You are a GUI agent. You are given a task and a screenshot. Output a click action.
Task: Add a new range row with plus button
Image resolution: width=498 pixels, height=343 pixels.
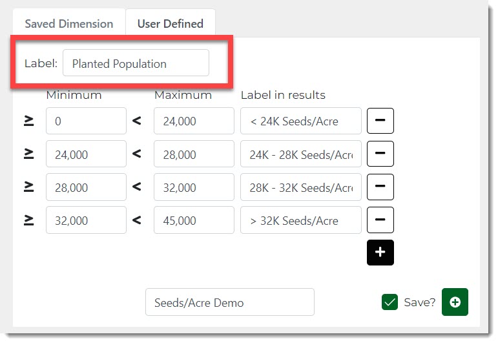coord(380,253)
